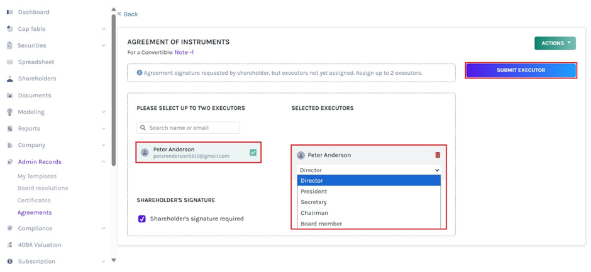Select Chairman in role list
The width and height of the screenshot is (591, 272).
pyautogui.click(x=369, y=213)
